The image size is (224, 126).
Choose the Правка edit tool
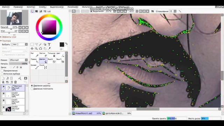tap(35, 61)
